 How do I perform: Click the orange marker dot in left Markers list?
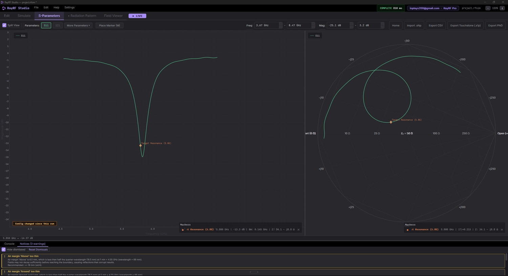click(183, 230)
